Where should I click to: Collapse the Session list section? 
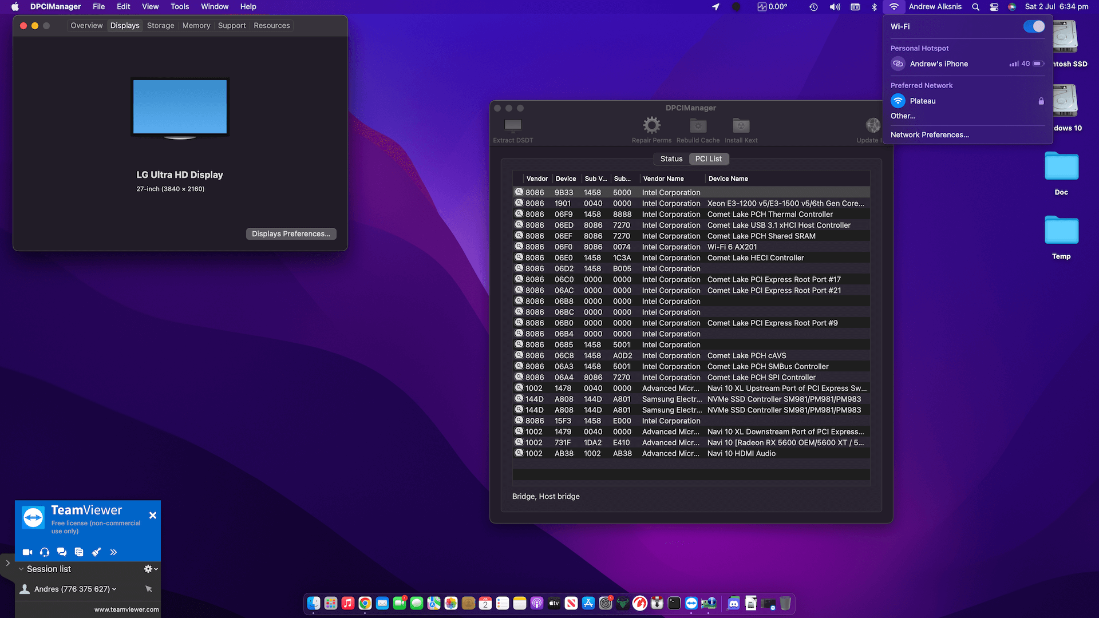point(21,569)
